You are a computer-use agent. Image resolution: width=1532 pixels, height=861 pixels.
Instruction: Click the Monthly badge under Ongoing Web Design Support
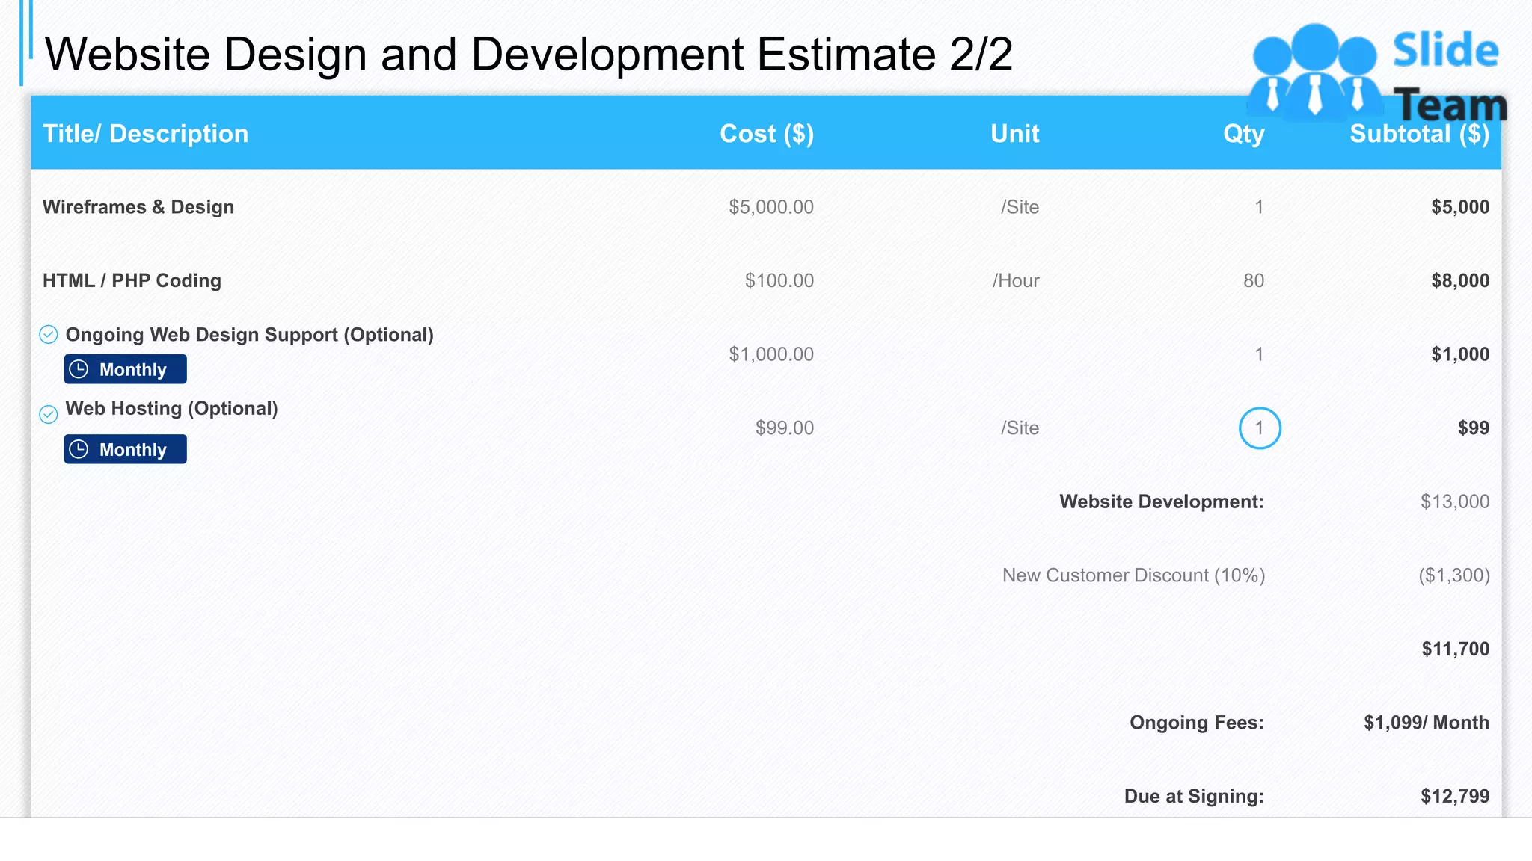coord(126,369)
